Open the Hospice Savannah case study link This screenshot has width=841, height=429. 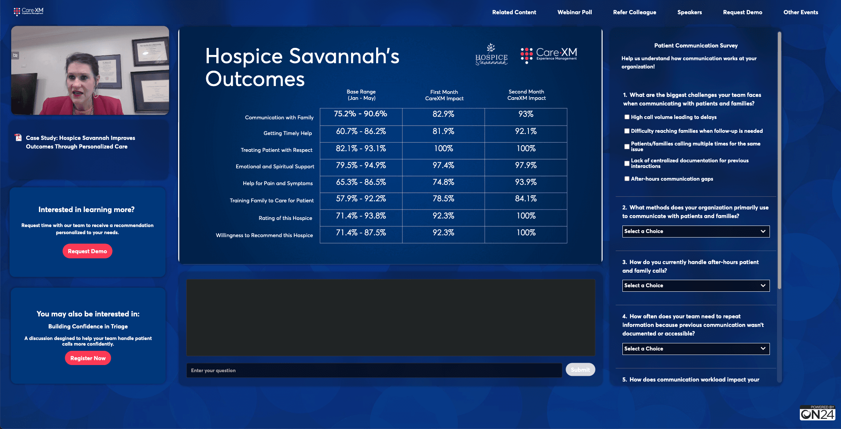point(80,142)
